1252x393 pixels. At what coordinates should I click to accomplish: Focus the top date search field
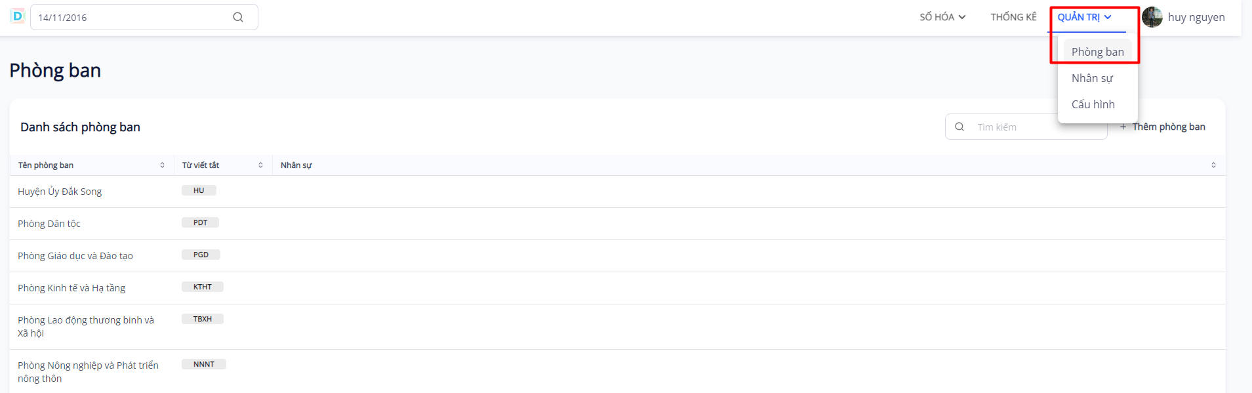click(131, 17)
